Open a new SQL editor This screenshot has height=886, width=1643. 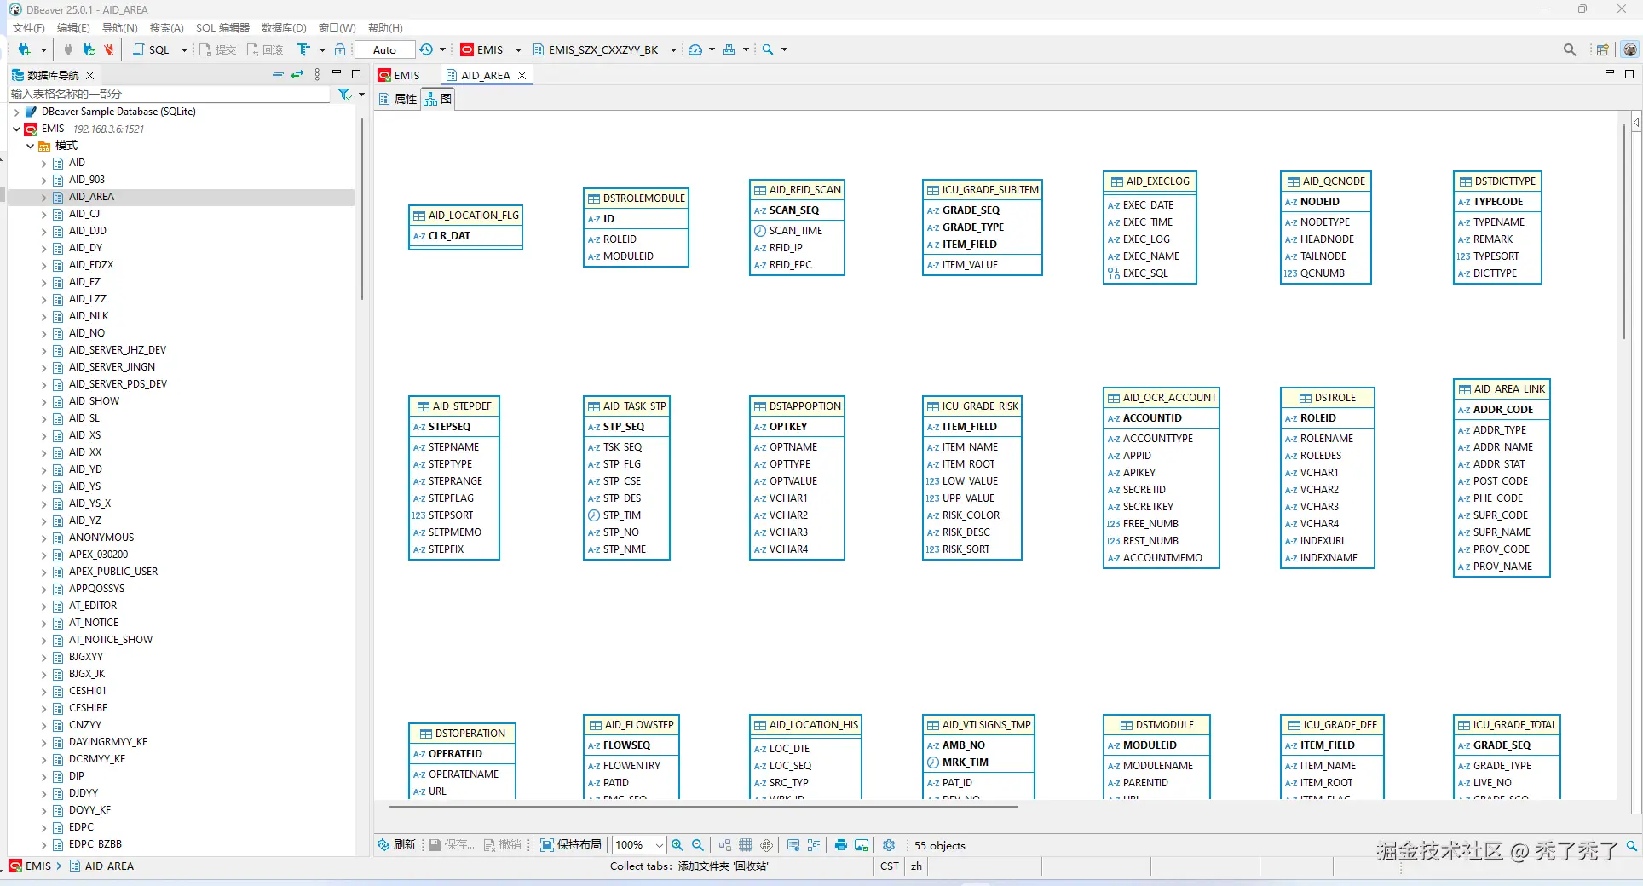[152, 49]
